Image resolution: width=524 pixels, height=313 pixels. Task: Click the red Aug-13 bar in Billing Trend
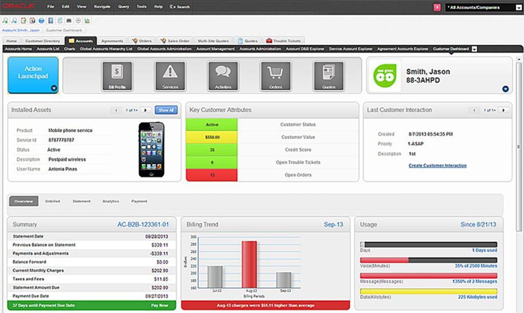tap(249, 264)
